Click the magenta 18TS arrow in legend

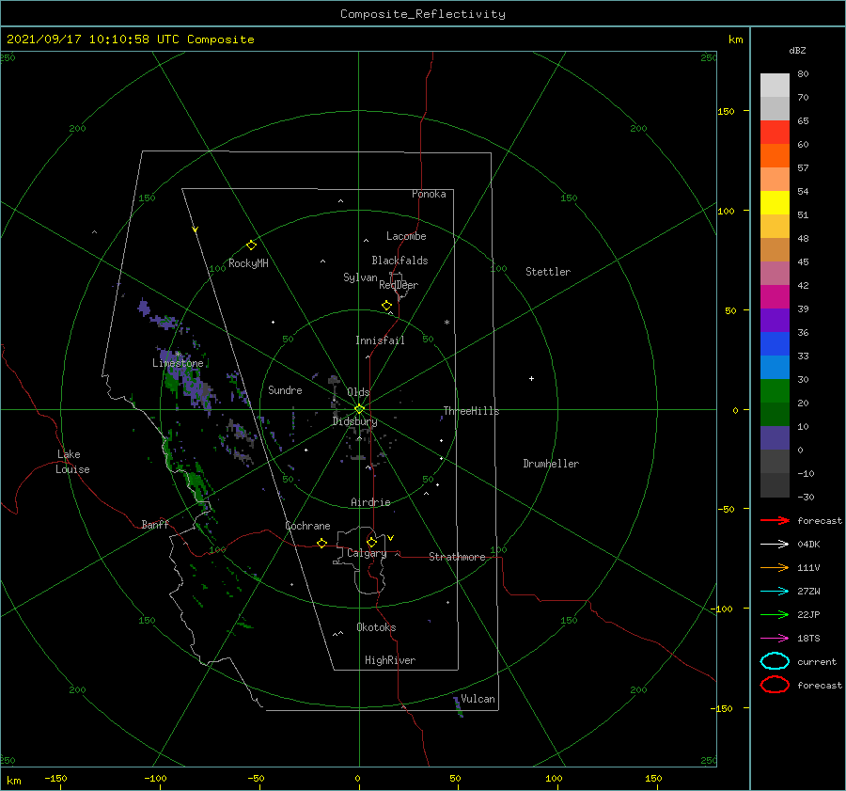pos(775,639)
